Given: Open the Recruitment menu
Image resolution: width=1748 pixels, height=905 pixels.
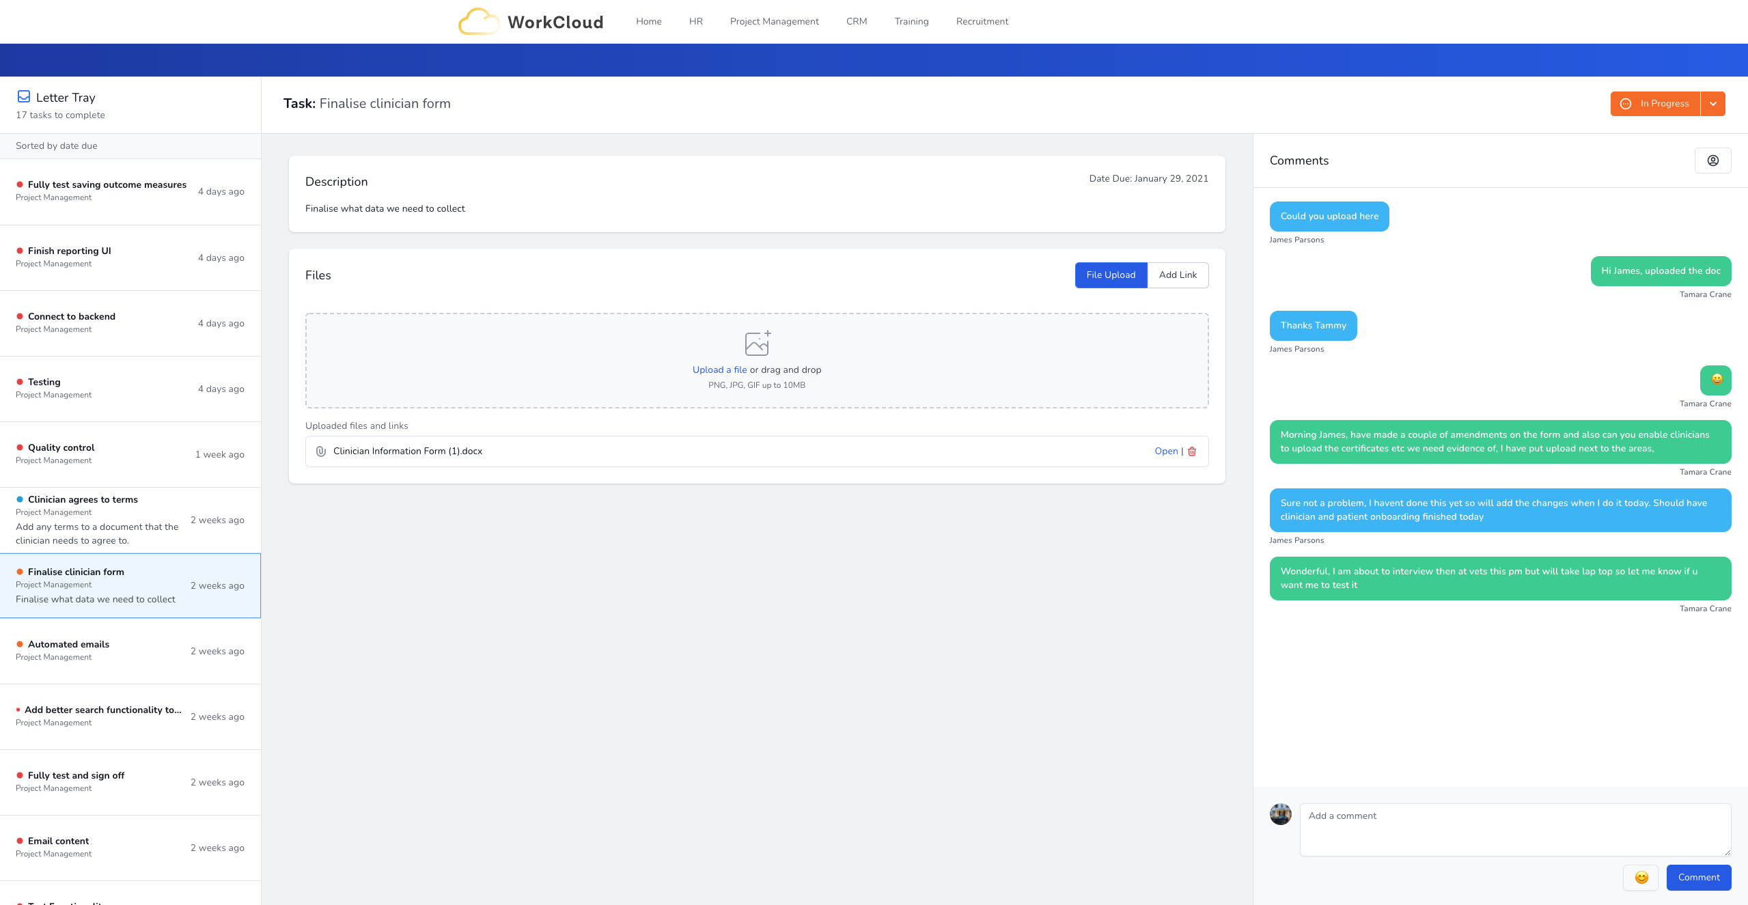Looking at the screenshot, I should coord(982,21).
